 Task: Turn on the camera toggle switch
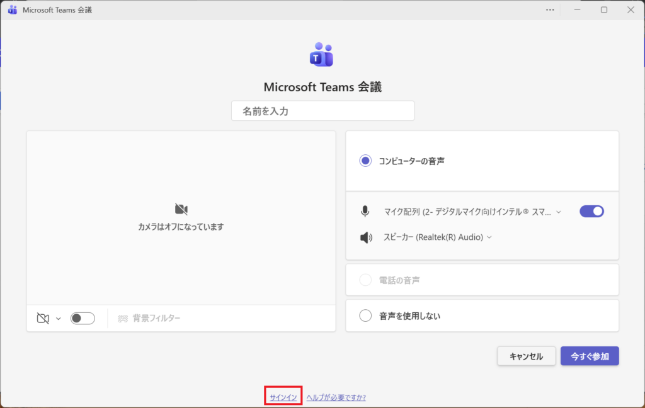point(83,319)
